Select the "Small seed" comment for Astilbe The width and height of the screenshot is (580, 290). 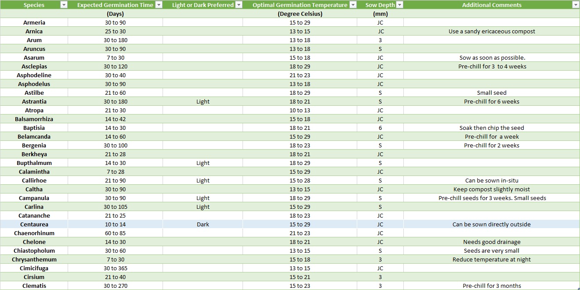(492, 93)
